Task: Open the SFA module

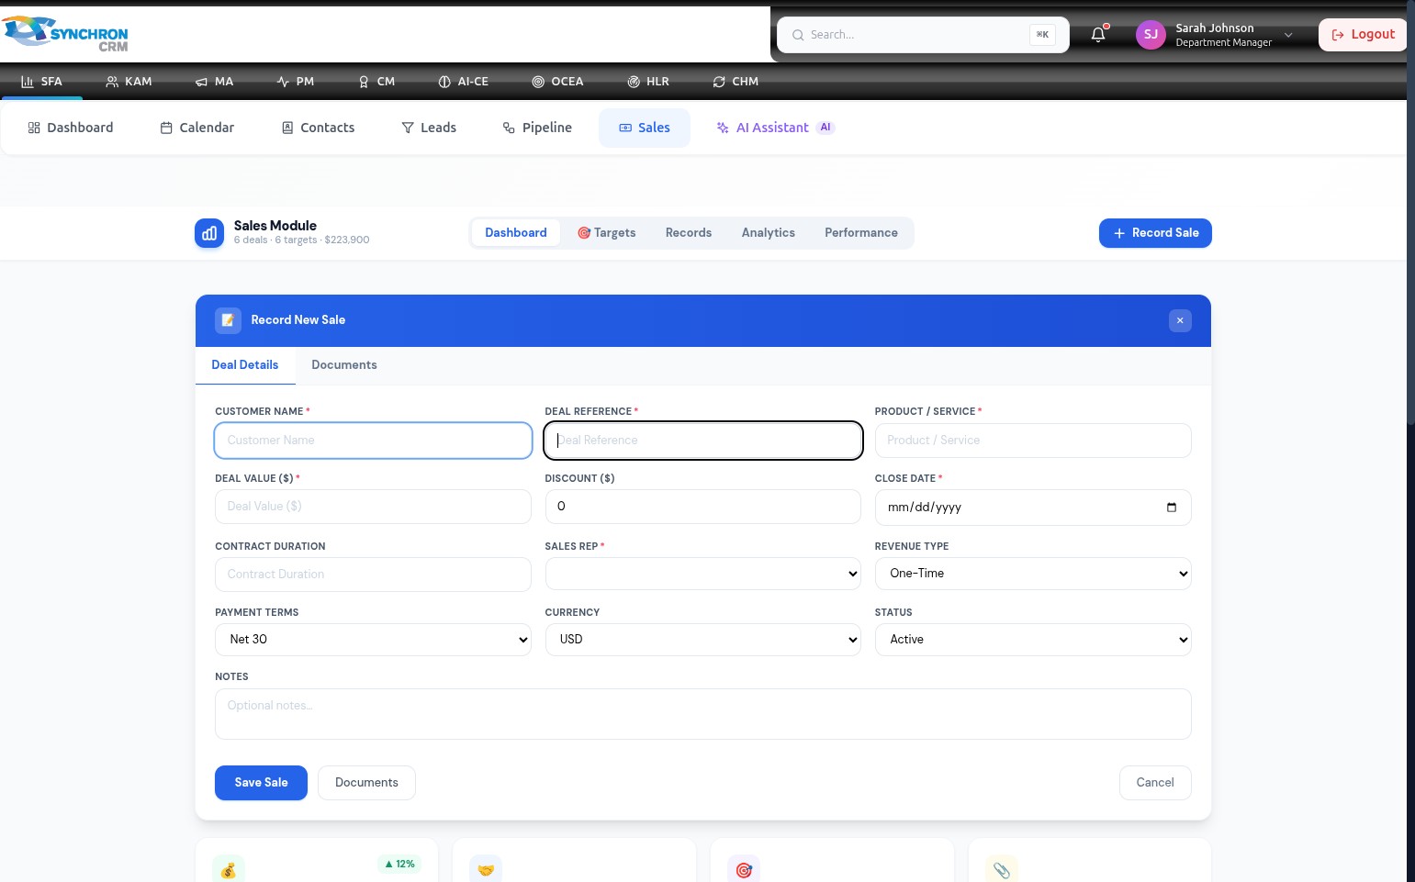Action: [41, 82]
